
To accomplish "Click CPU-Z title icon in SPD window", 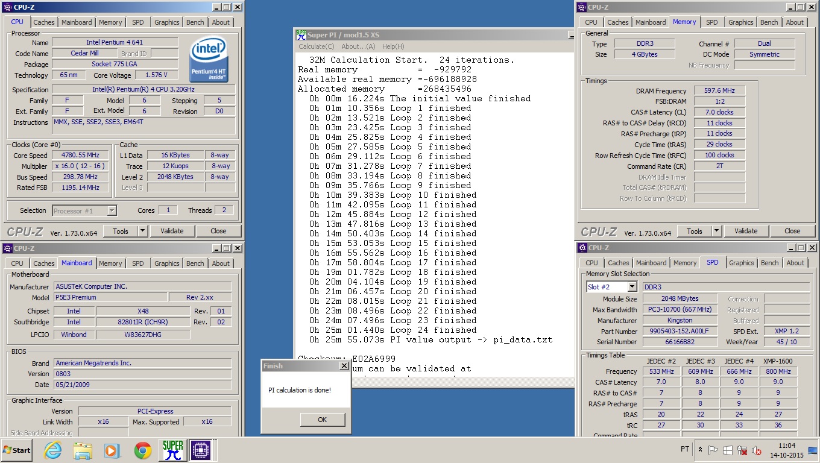I will coord(582,248).
